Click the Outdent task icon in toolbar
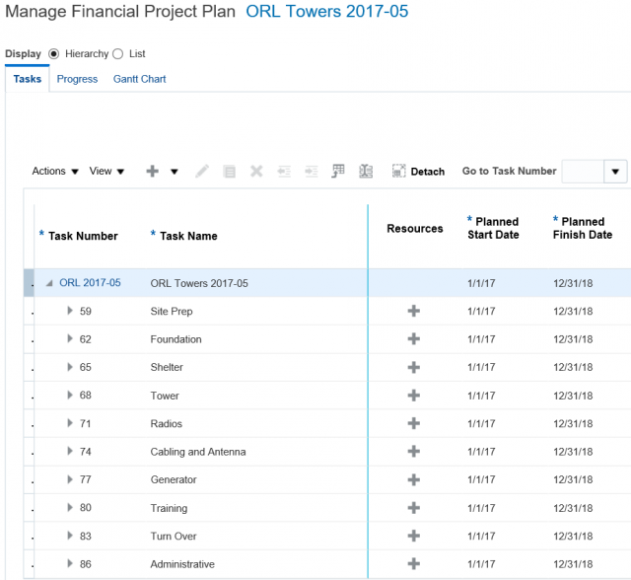This screenshot has height=580, width=631. click(x=284, y=172)
